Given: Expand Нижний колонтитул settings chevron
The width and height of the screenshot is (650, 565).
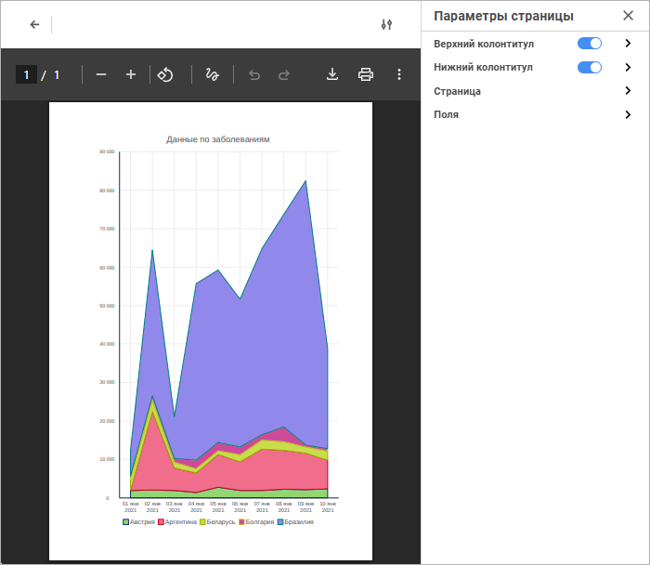Looking at the screenshot, I should 628,68.
